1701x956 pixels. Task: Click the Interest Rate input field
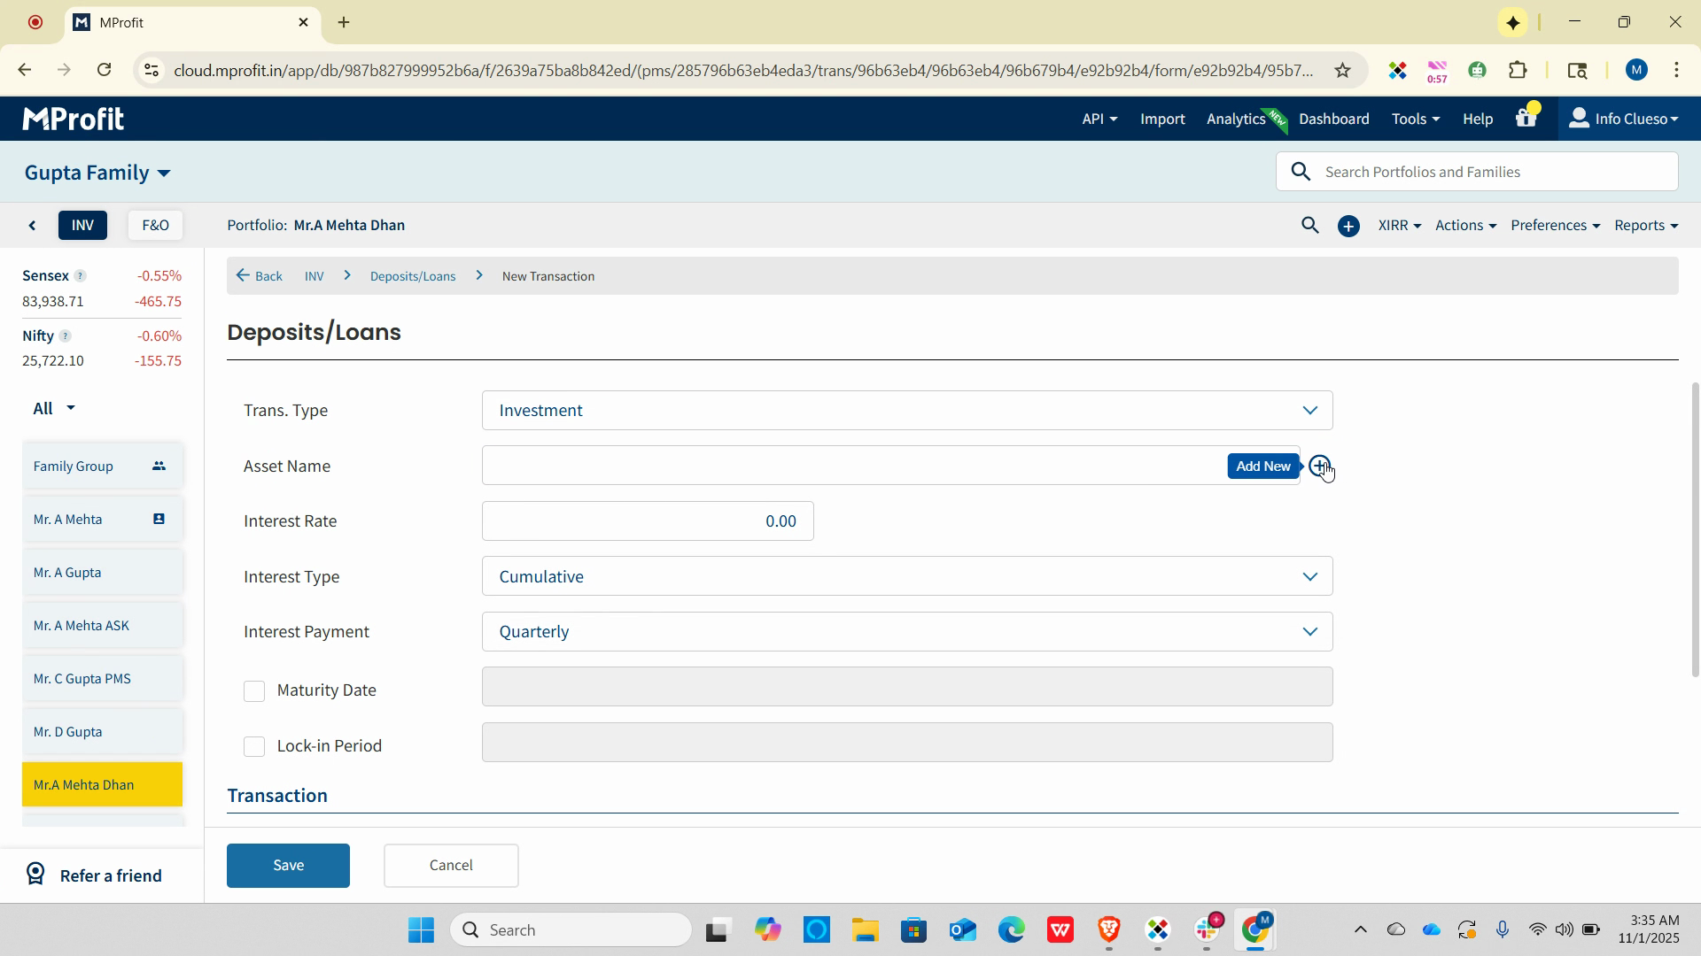[x=647, y=521]
